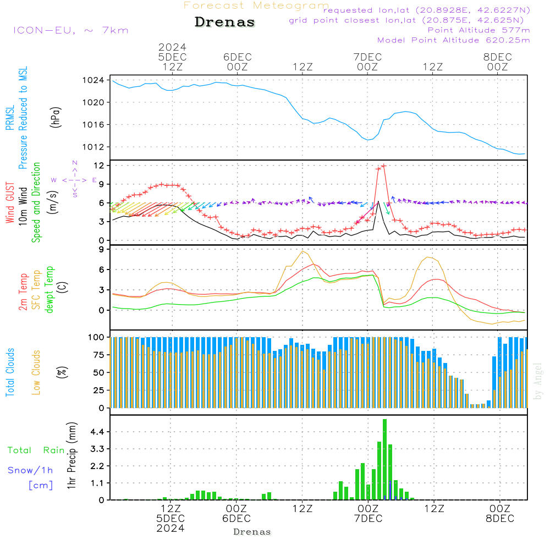Click the '4.4' precipitation axis value

coord(97,432)
